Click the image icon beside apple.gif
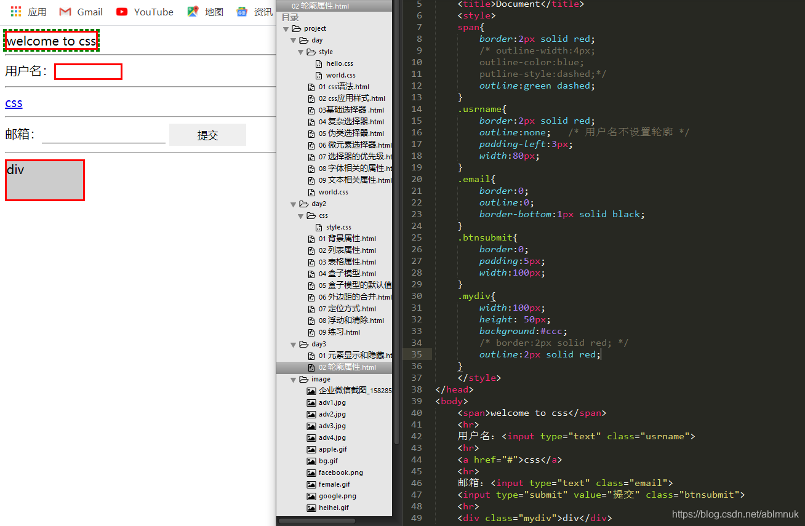This screenshot has height=526, width=805. tap(311, 449)
